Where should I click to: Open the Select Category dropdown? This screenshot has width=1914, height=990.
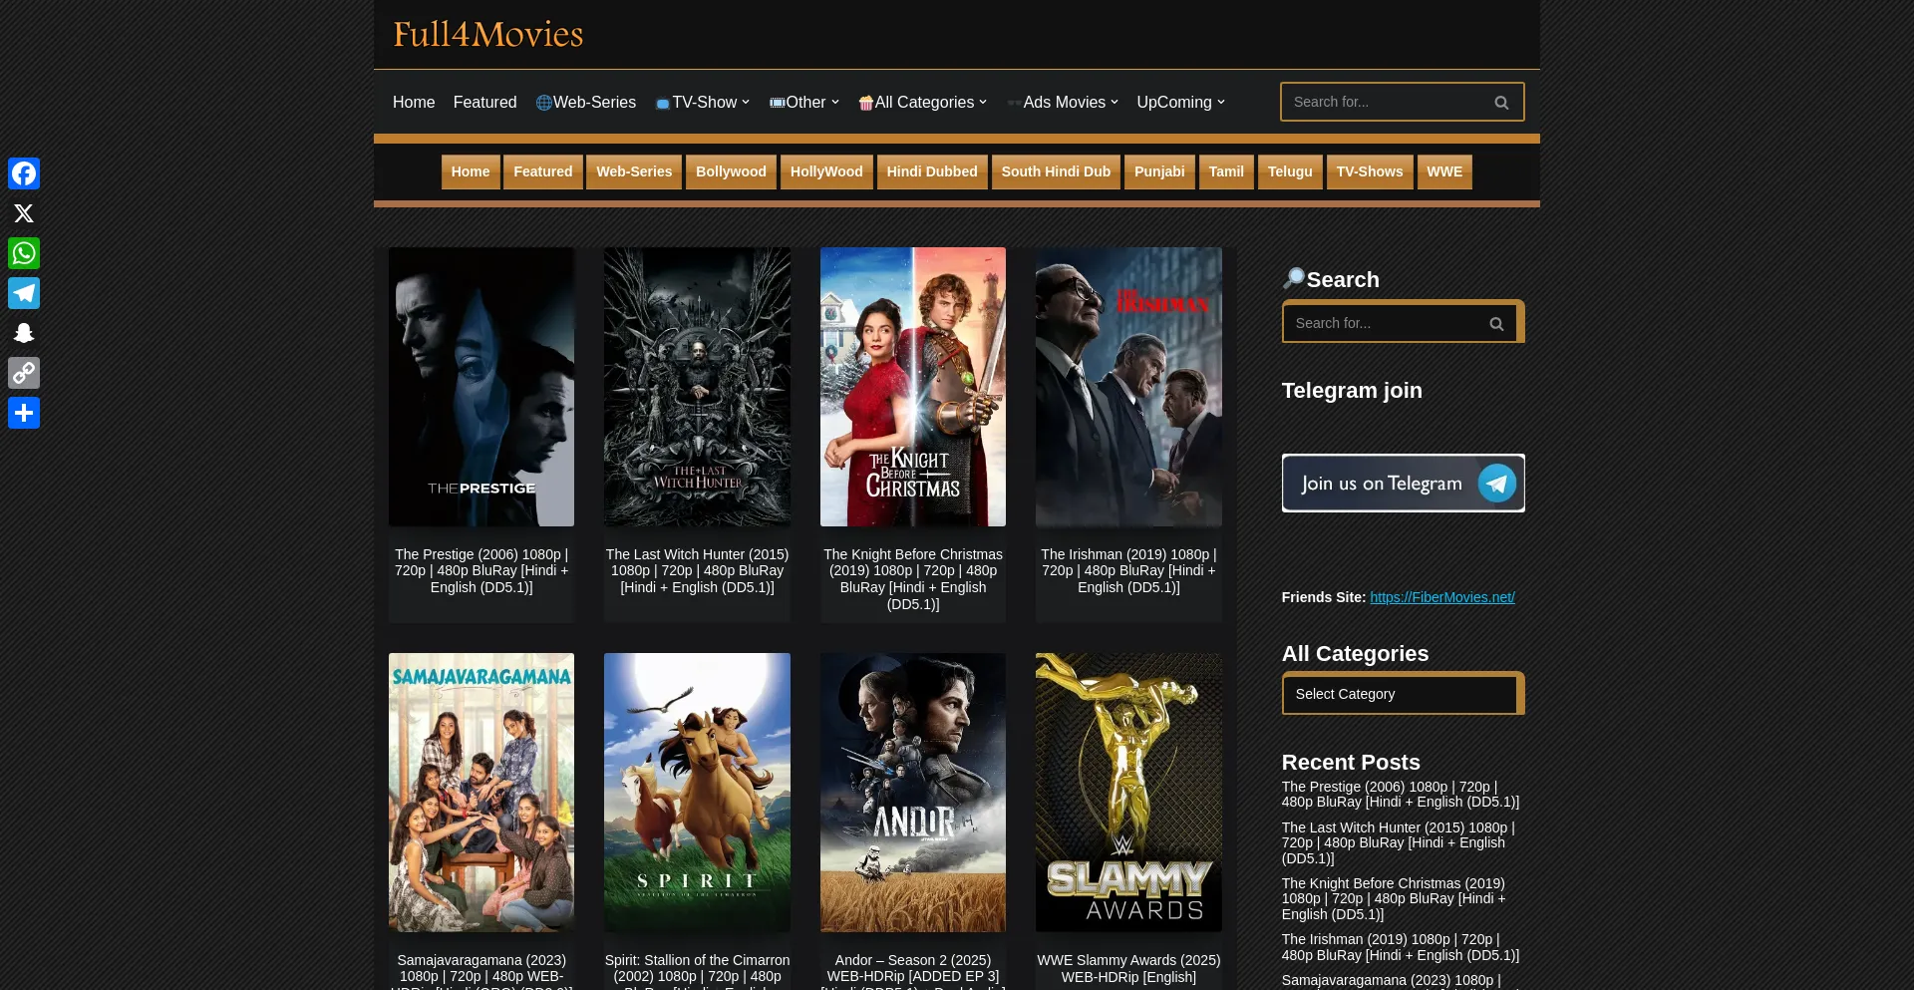(1401, 694)
